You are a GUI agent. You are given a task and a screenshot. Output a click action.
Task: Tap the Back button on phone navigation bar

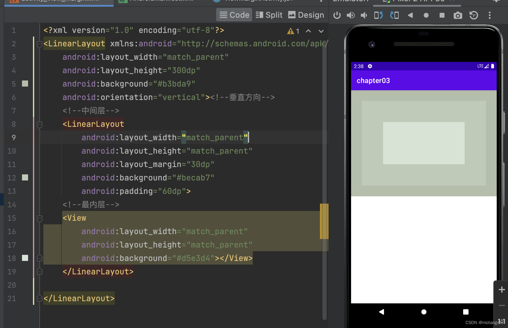point(381,312)
